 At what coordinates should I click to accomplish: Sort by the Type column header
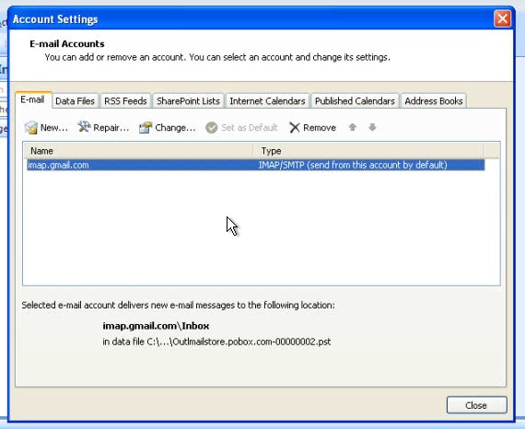[x=368, y=151]
